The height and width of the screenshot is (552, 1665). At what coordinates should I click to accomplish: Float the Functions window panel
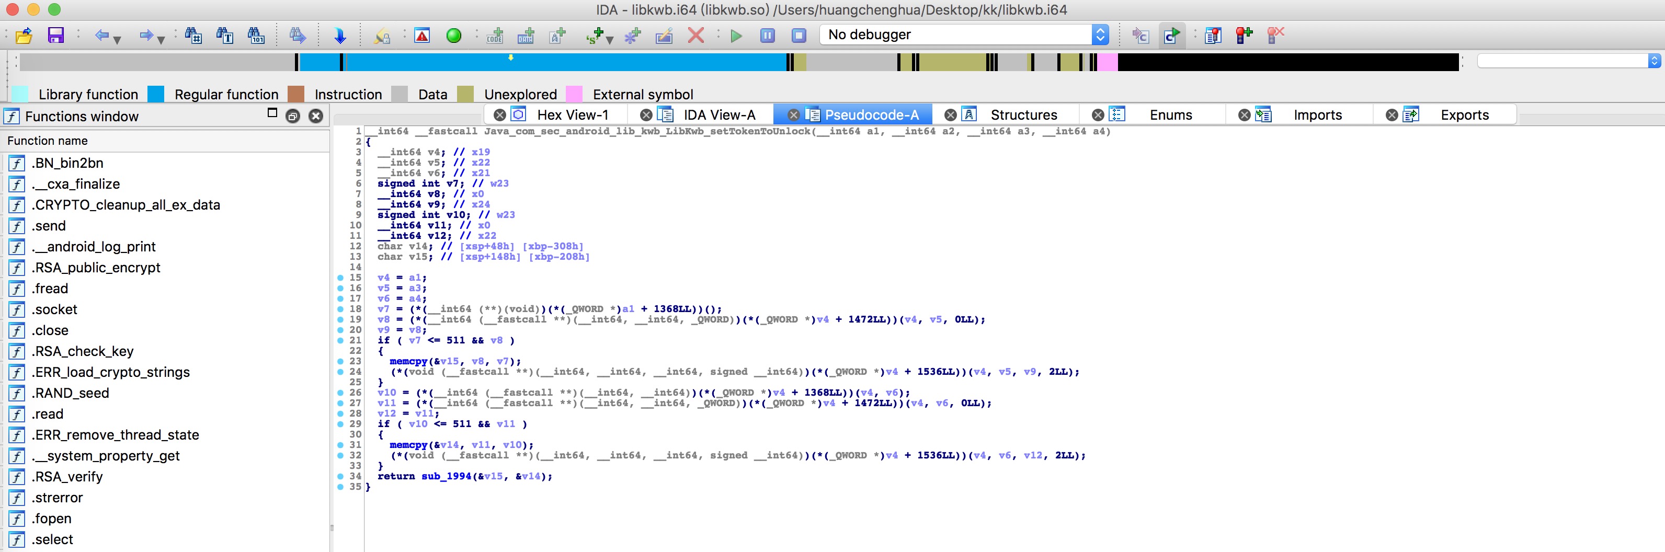293,117
